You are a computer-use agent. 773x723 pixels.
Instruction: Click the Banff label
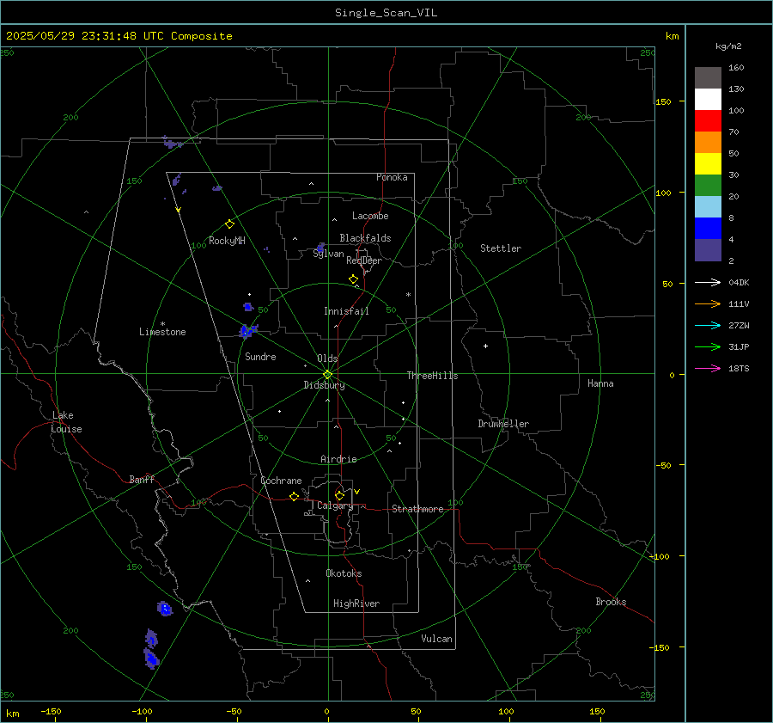click(142, 480)
